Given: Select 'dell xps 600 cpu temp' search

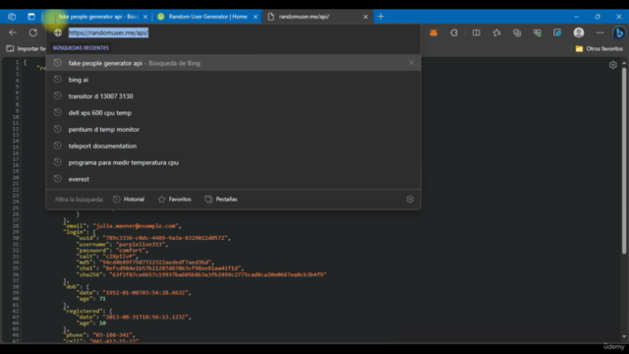Looking at the screenshot, I should 234,113.
